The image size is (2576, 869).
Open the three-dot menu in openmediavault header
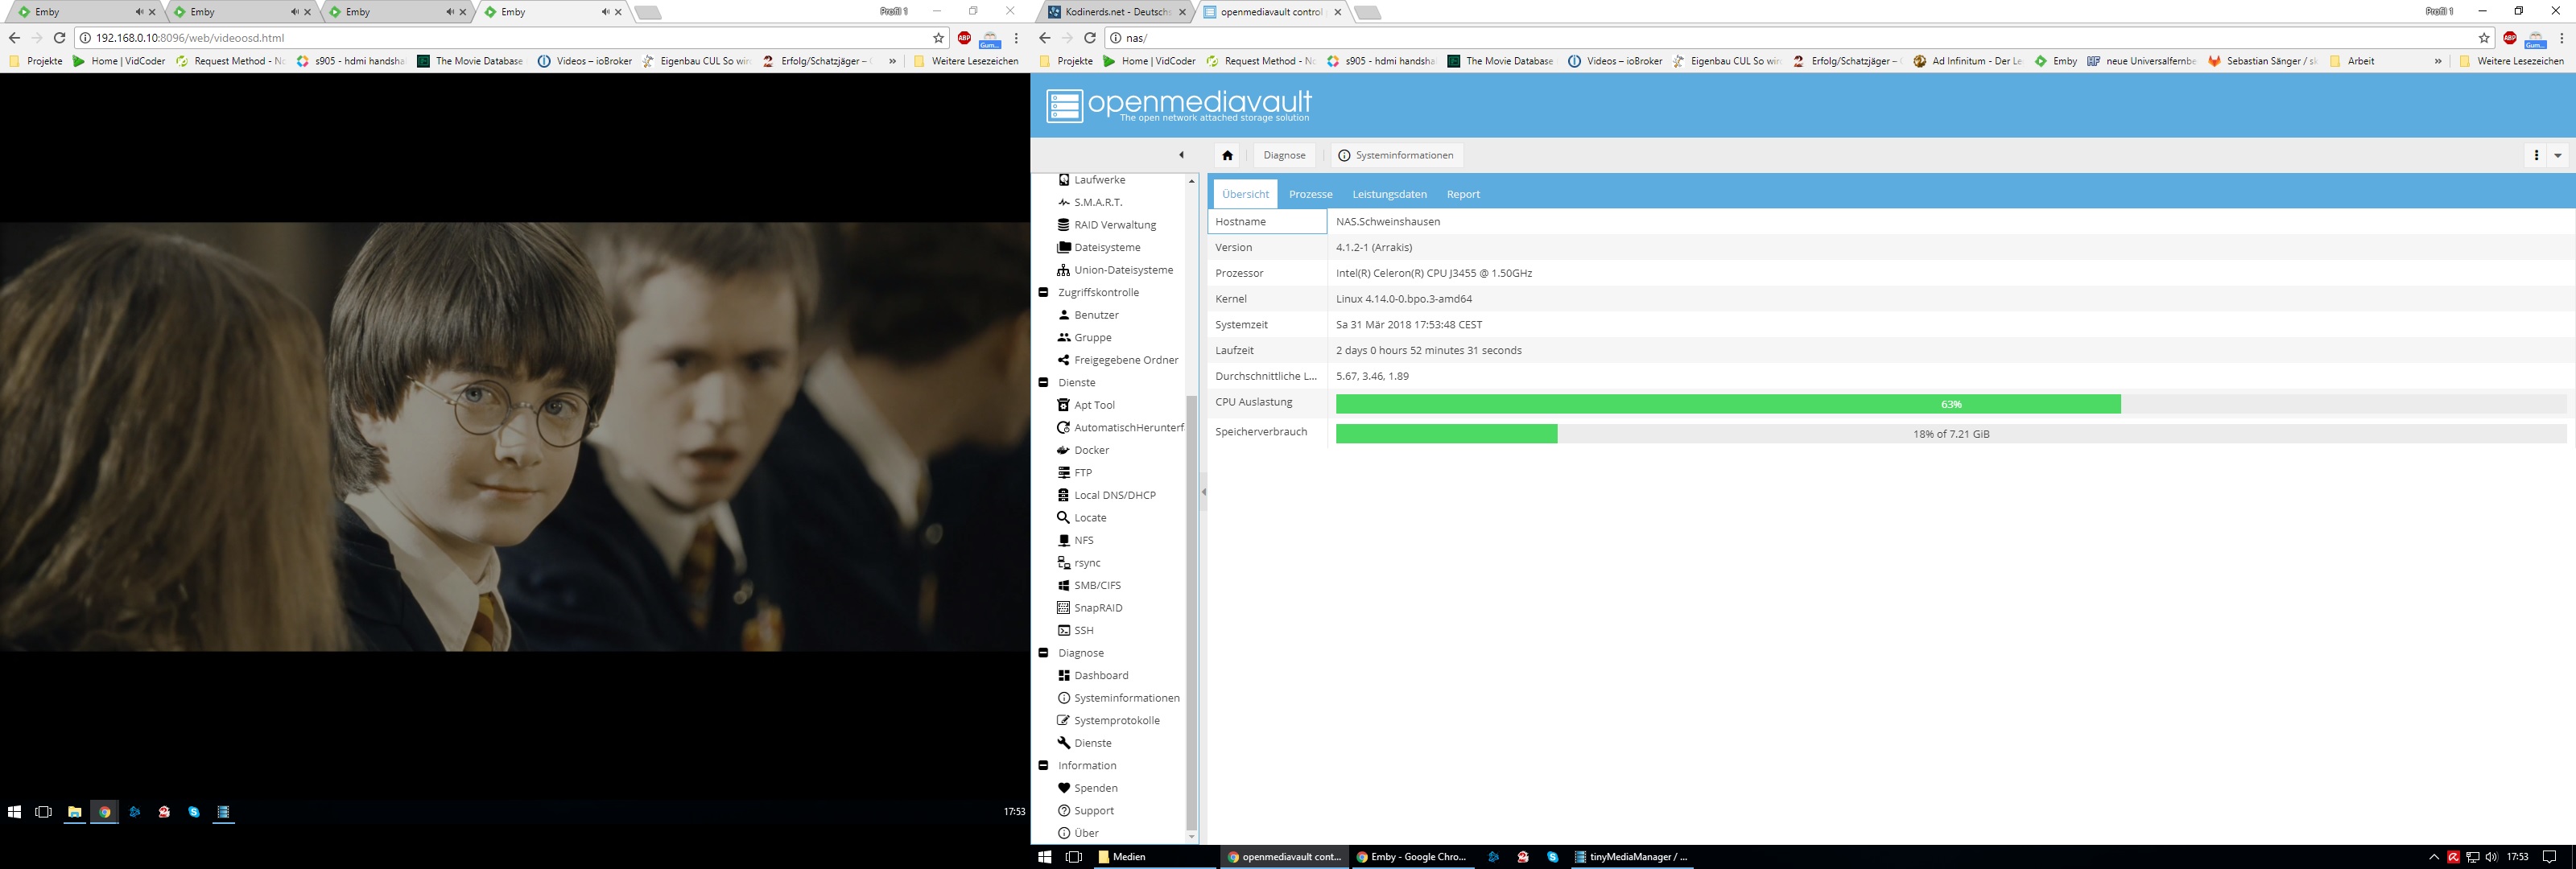pyautogui.click(x=2536, y=155)
